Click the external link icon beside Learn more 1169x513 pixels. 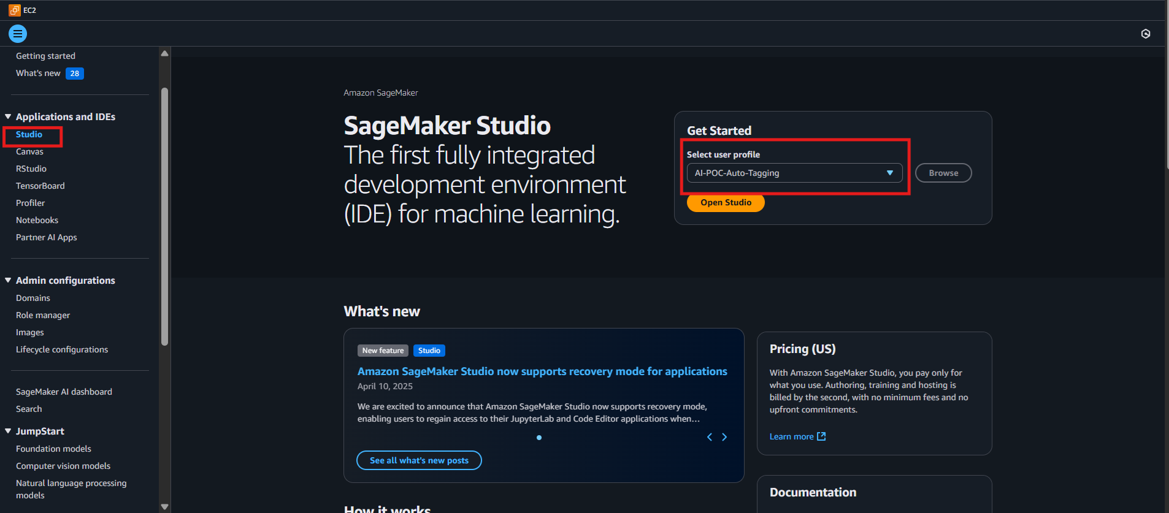tap(821, 436)
